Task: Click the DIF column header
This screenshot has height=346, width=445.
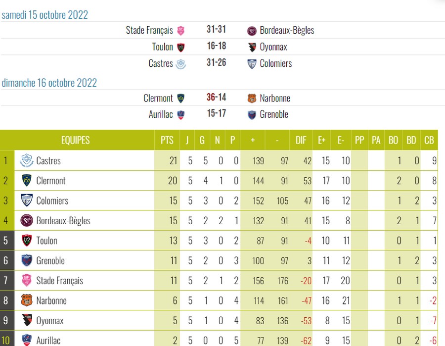Action: tap(301, 140)
